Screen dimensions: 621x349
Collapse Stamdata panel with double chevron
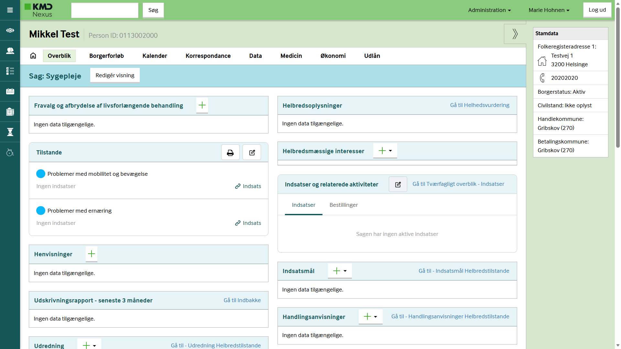515,34
